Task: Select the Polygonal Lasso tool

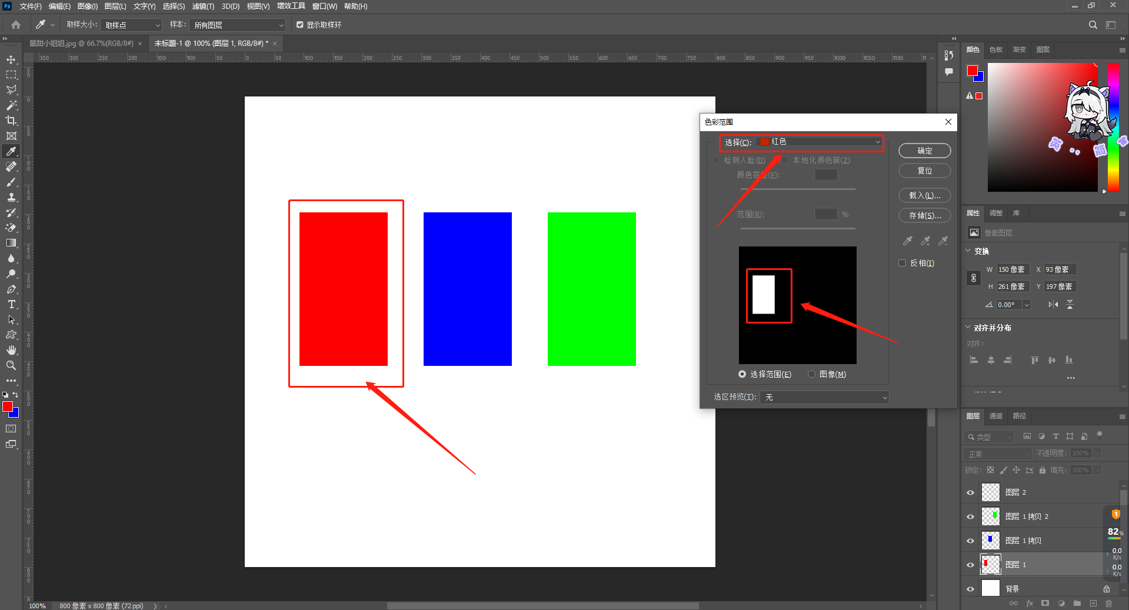Action: pos(11,90)
